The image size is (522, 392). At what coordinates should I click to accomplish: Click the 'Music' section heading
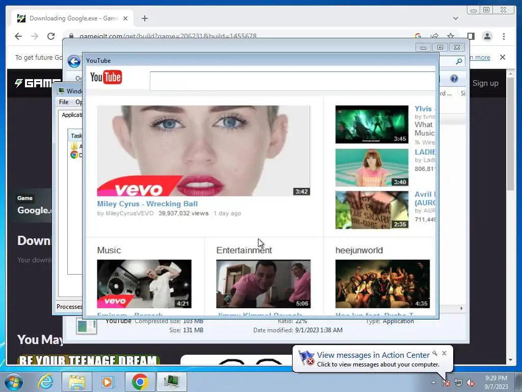point(109,250)
